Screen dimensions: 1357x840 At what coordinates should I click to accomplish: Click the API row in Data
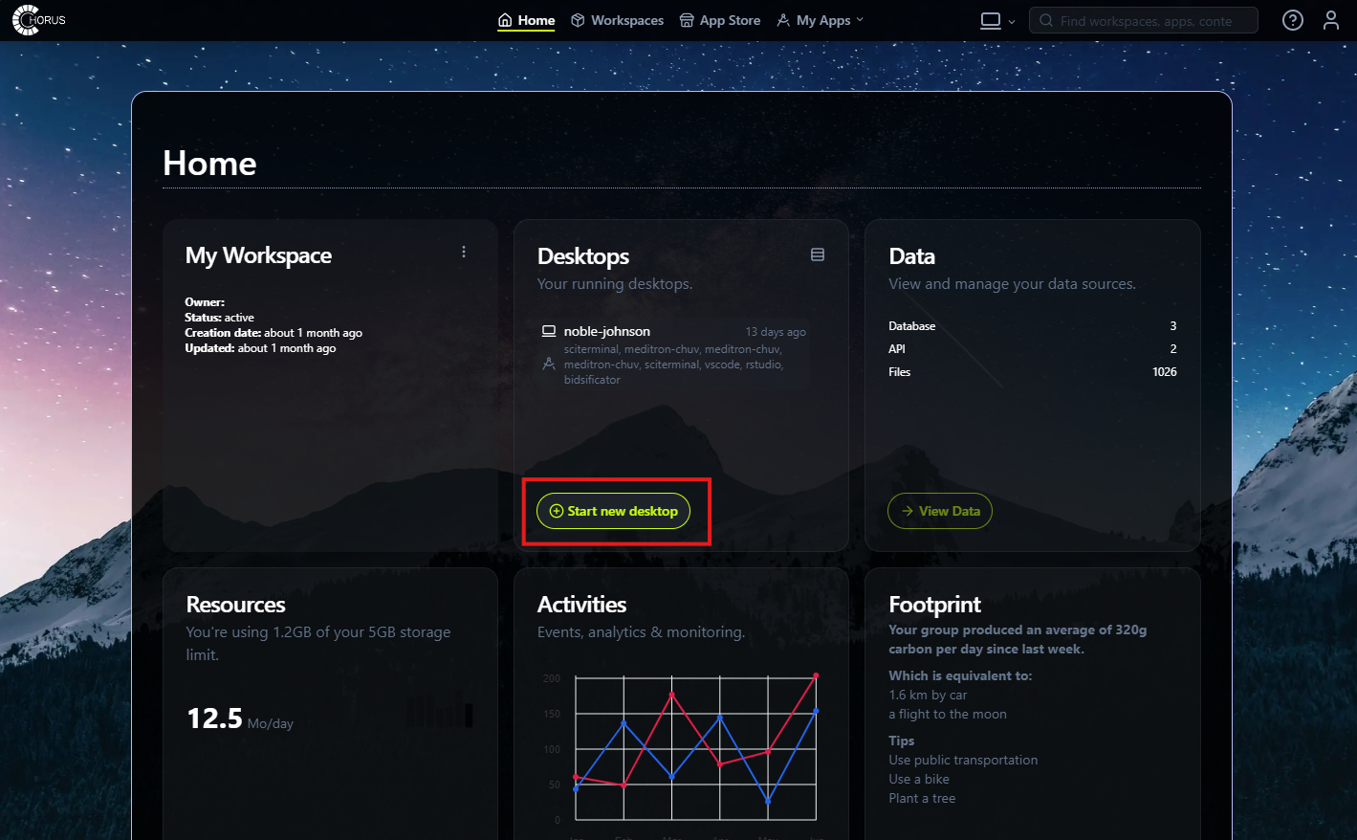pos(1033,349)
